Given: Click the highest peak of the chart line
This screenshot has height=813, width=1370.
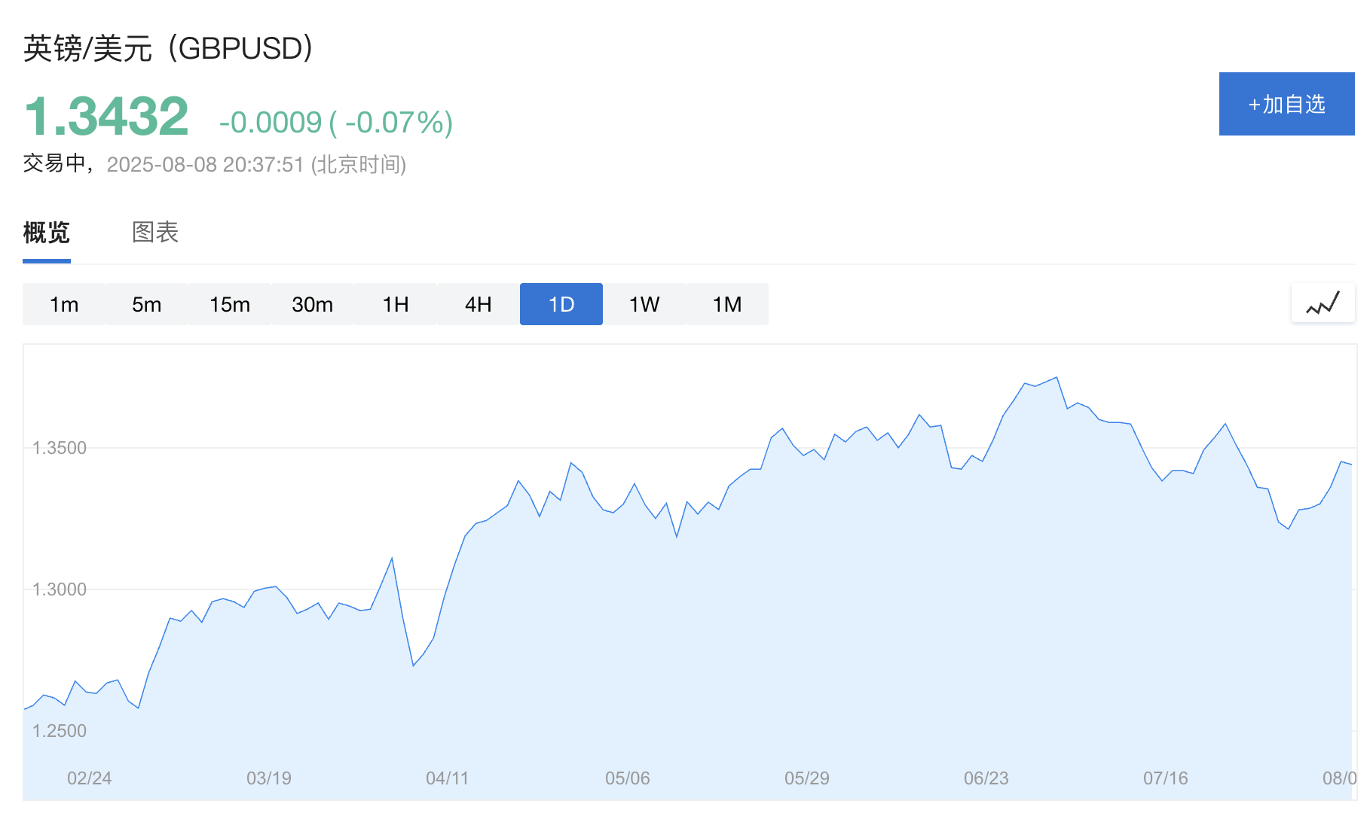Looking at the screenshot, I should pos(1057,378).
